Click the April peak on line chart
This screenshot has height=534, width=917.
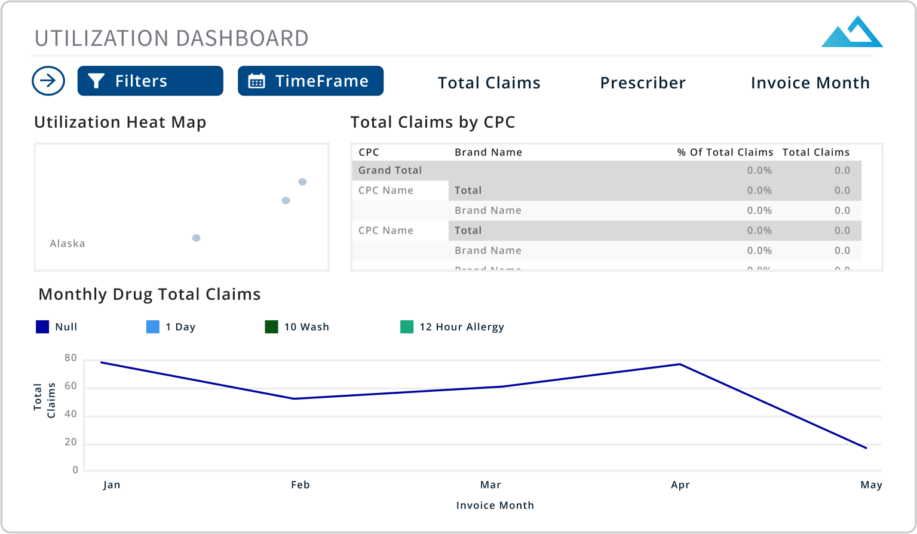click(680, 364)
